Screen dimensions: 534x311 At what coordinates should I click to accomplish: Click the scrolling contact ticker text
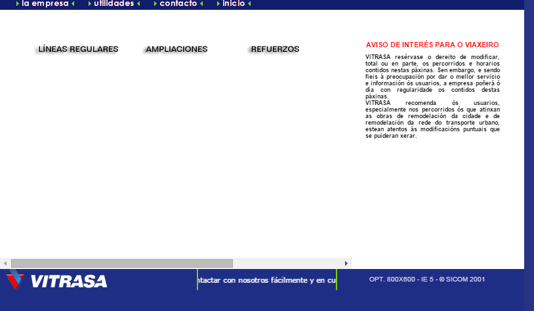pos(266,280)
